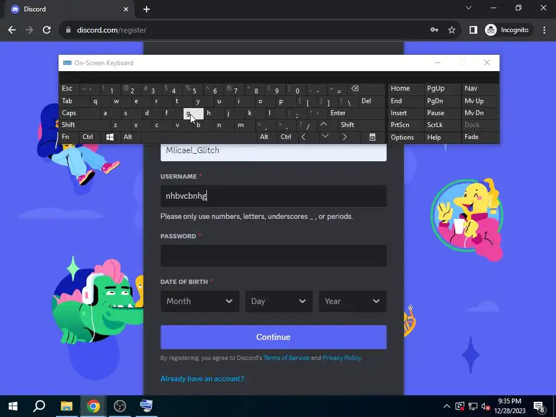
Task: Toggle Chrome side panel icon
Action: pyautogui.click(x=473, y=30)
